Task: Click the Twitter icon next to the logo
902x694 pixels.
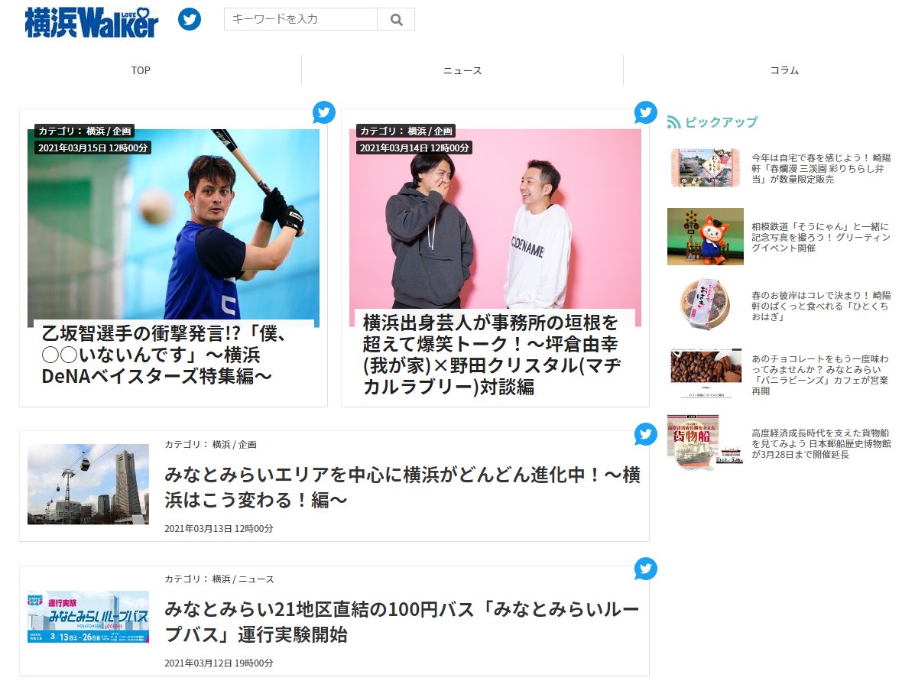Action: [190, 18]
